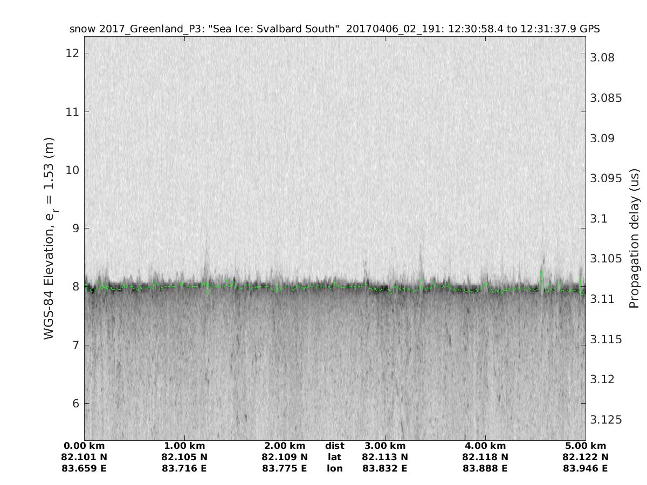Click the "dist" legend text below the x-axis

point(334,446)
